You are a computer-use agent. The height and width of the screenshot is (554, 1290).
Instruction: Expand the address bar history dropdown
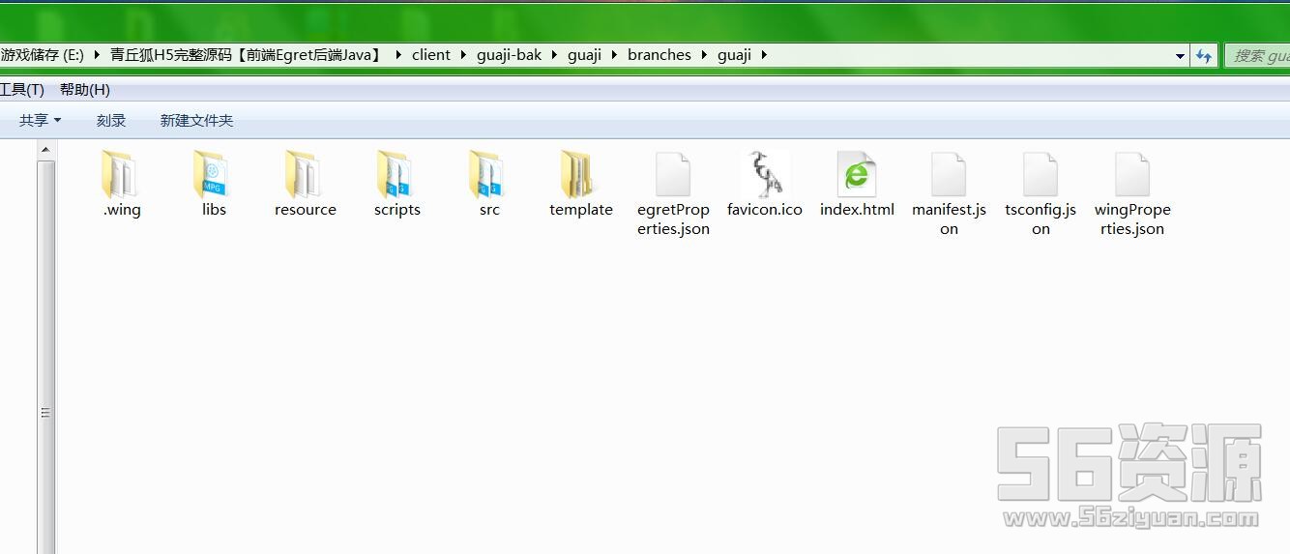pos(1180,56)
